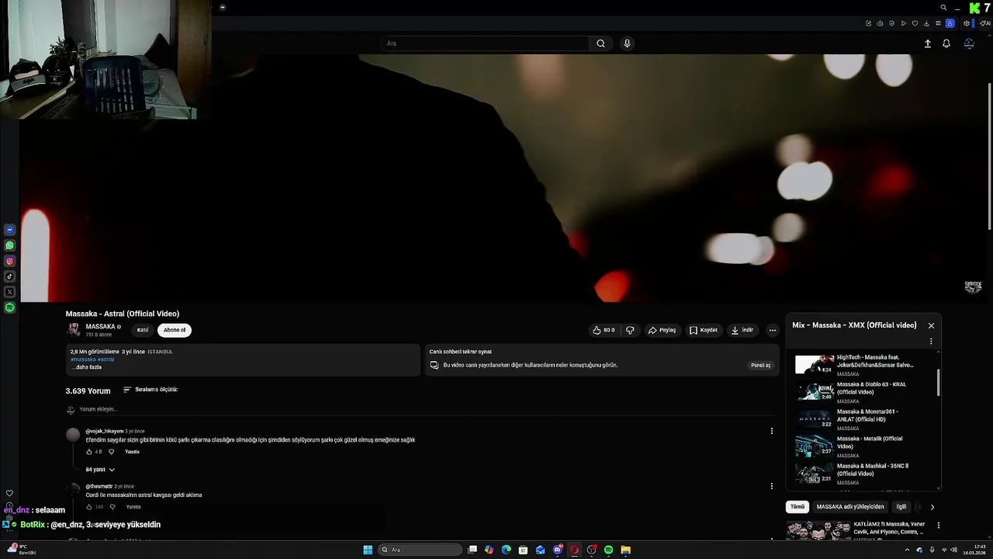Open TikTok in the Opera sidebar
The image size is (993, 559).
[x=10, y=276]
